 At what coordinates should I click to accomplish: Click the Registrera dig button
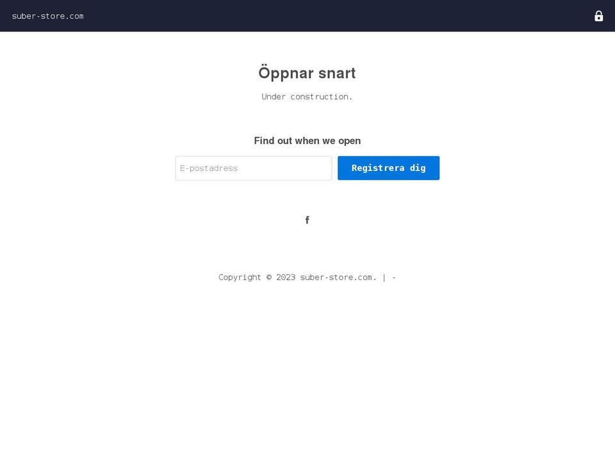tap(388, 168)
